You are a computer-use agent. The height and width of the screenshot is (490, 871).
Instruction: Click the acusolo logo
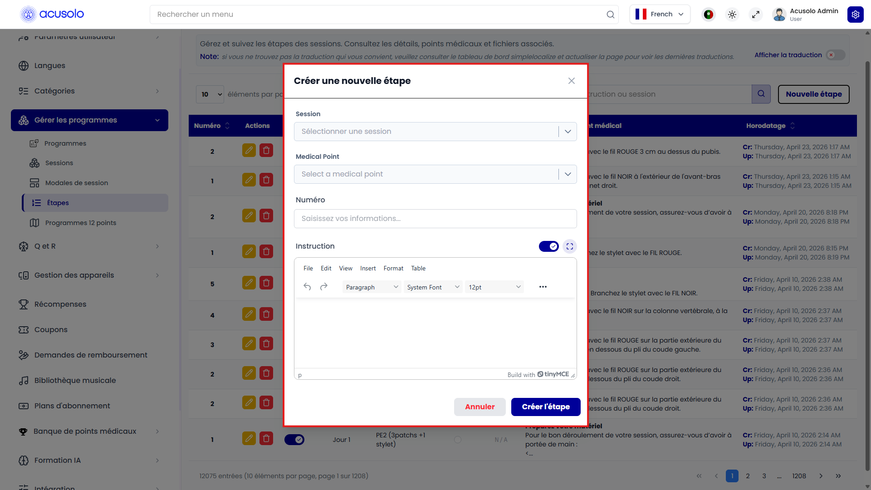coord(52,14)
